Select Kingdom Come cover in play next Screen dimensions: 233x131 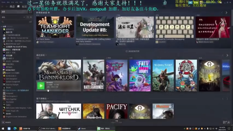pos(93,111)
